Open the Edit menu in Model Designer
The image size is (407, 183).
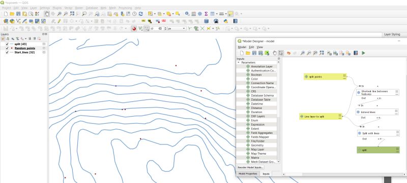(251, 47)
